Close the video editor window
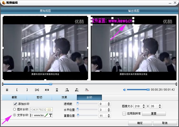179x127 pixels. tap(175, 3)
